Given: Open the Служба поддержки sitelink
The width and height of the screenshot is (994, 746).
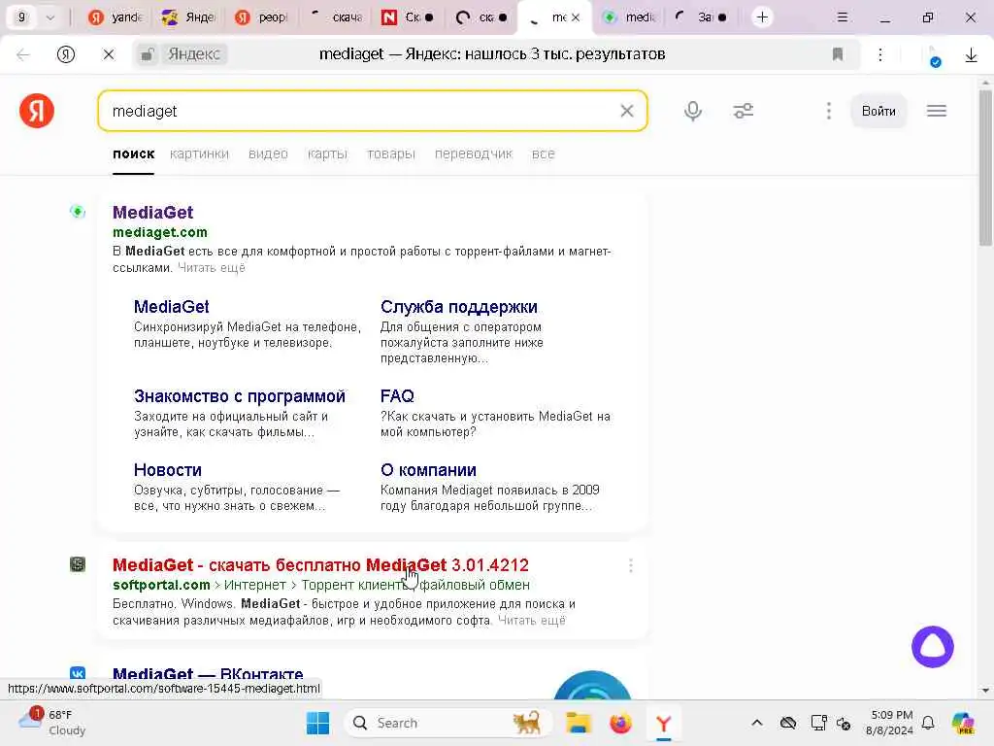Looking at the screenshot, I should pos(458,307).
